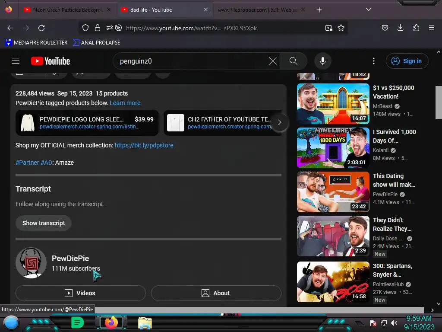The height and width of the screenshot is (332, 442).
Task: Click the PewDiePie channel name
Action: pyautogui.click(x=70, y=259)
